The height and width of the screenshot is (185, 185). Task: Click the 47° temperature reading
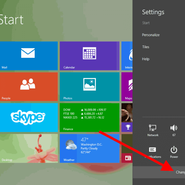coord(84,140)
